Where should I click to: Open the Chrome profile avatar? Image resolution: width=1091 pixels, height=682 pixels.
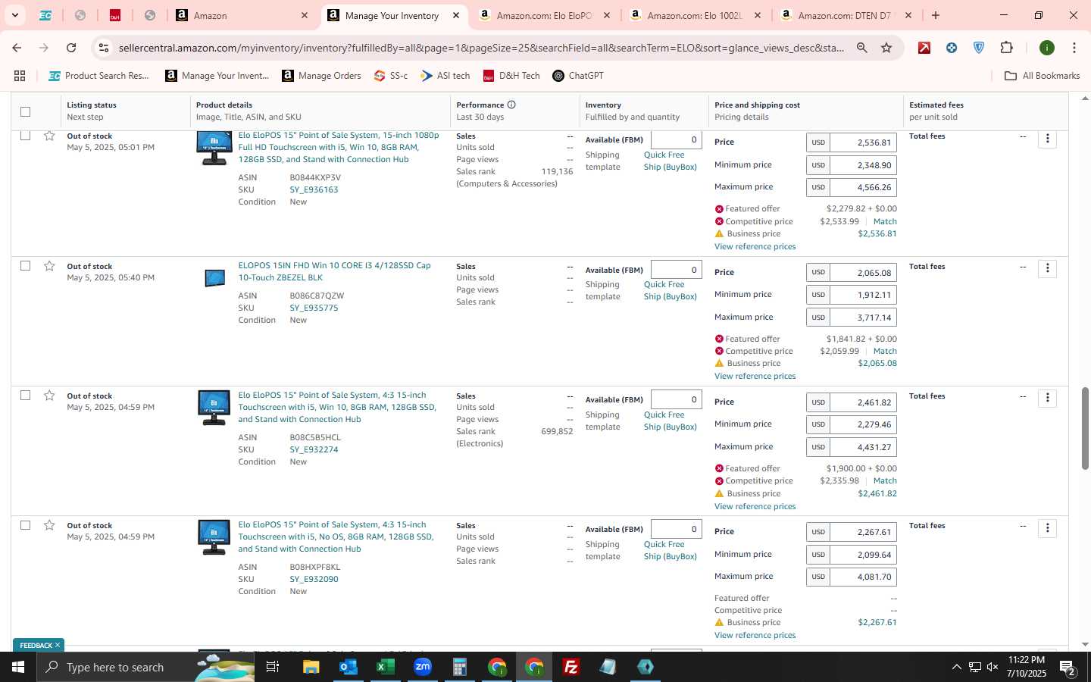[1047, 48]
